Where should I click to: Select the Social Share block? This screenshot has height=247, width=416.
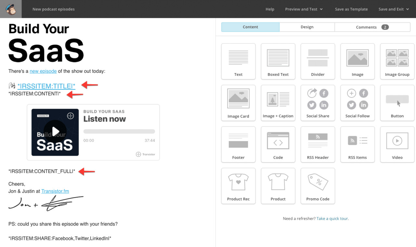318,103
